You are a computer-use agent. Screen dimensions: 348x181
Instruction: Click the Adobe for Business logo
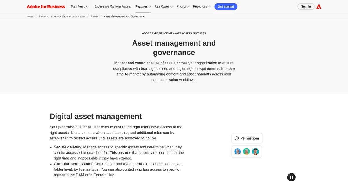click(45, 6)
